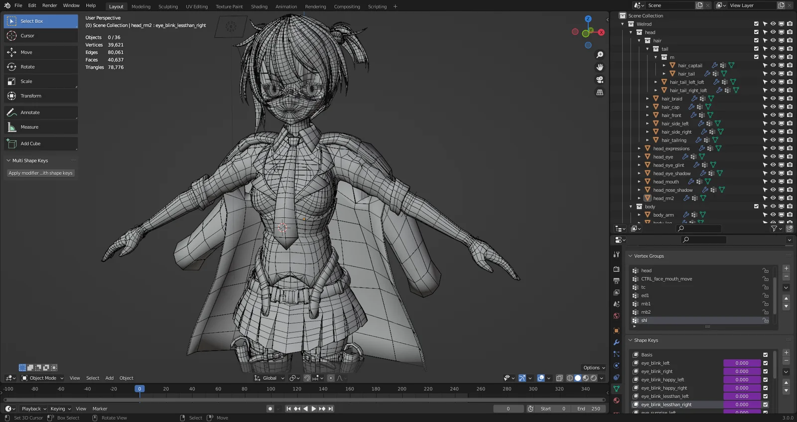
Task: Click the Scale tool icon
Action: tap(12, 81)
